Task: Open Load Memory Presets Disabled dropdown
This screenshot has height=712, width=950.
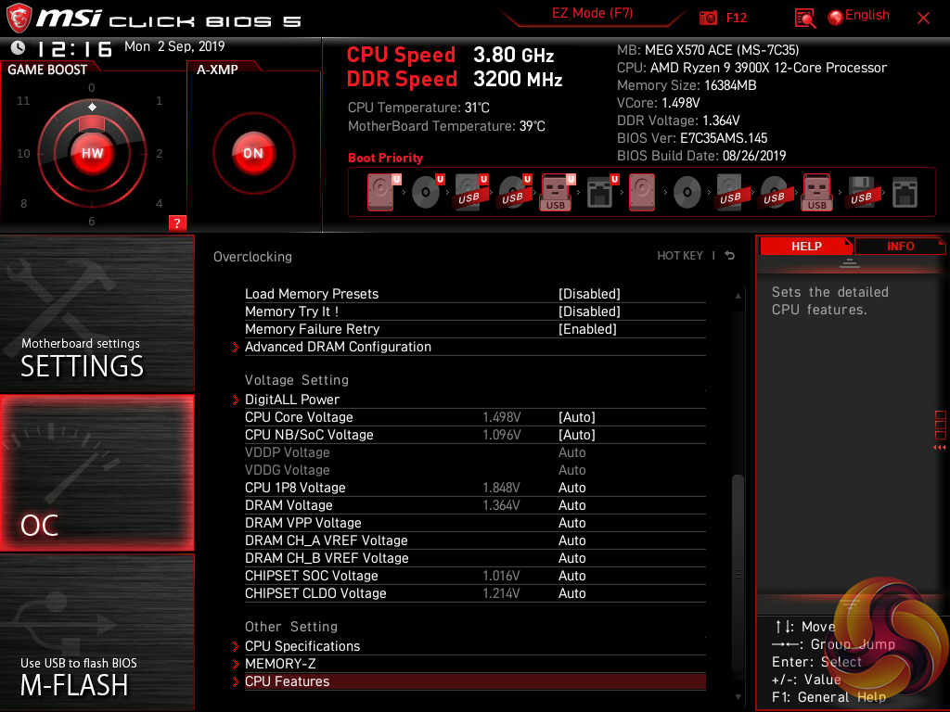Action: pos(589,294)
